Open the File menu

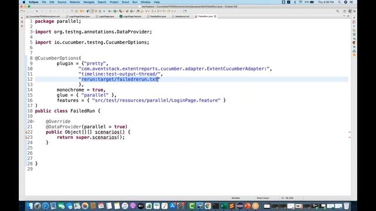44,2
